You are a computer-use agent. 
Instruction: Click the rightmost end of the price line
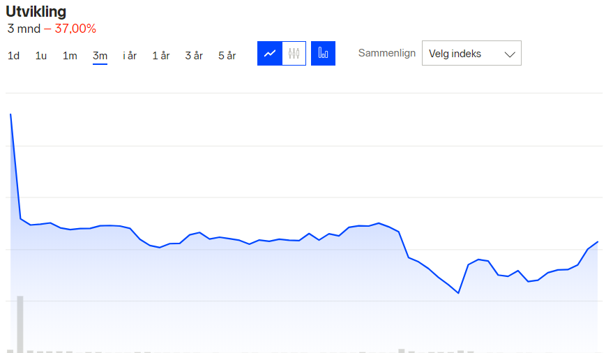[x=598, y=241]
